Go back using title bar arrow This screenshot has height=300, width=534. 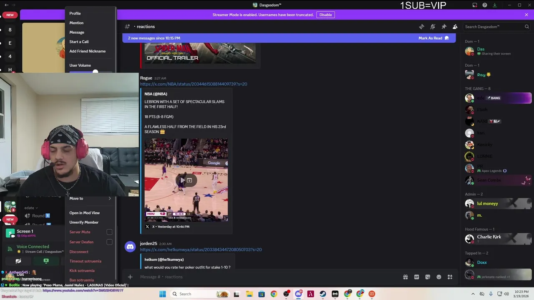point(6,5)
